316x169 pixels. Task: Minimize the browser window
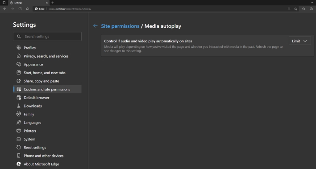(312, 3)
